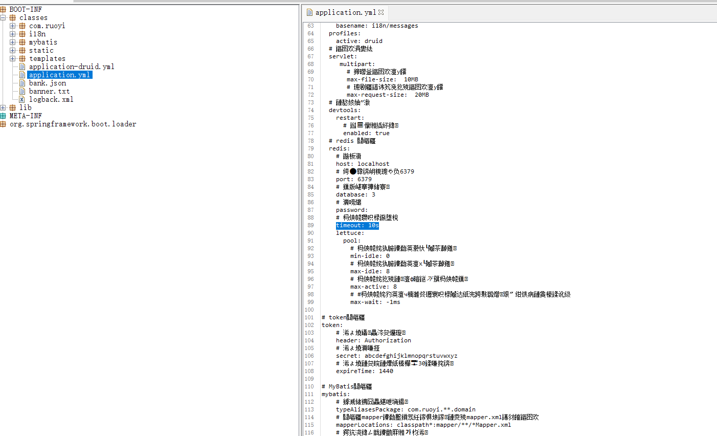Click the 'port: 6379' line
Image resolution: width=717 pixels, height=436 pixels.
(354, 179)
